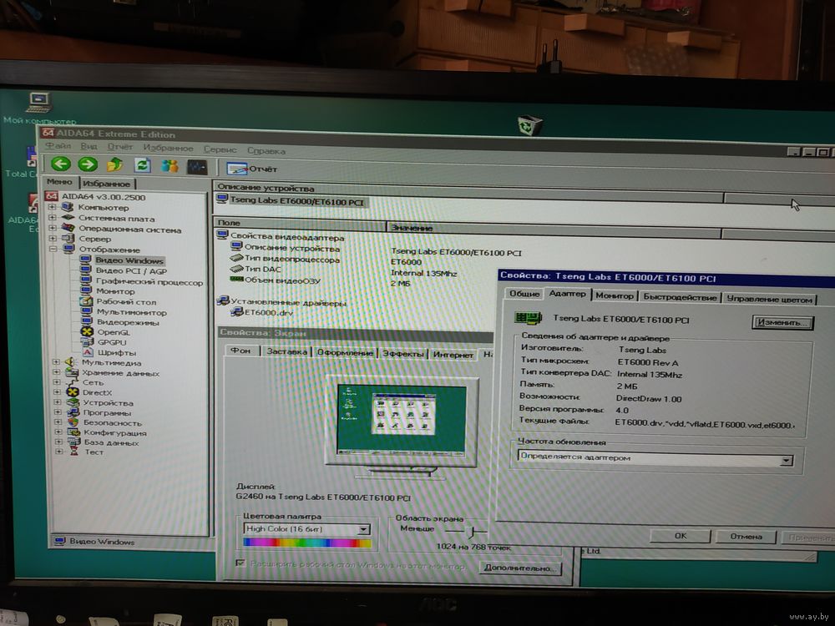
Task: Expand the Компьютер tree node
Action: [52, 206]
